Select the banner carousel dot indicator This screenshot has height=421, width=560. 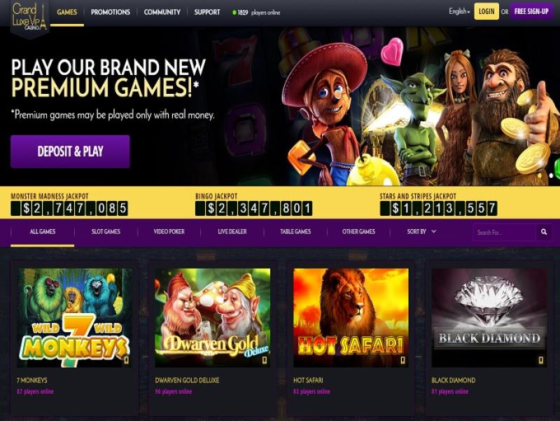coord(551,176)
